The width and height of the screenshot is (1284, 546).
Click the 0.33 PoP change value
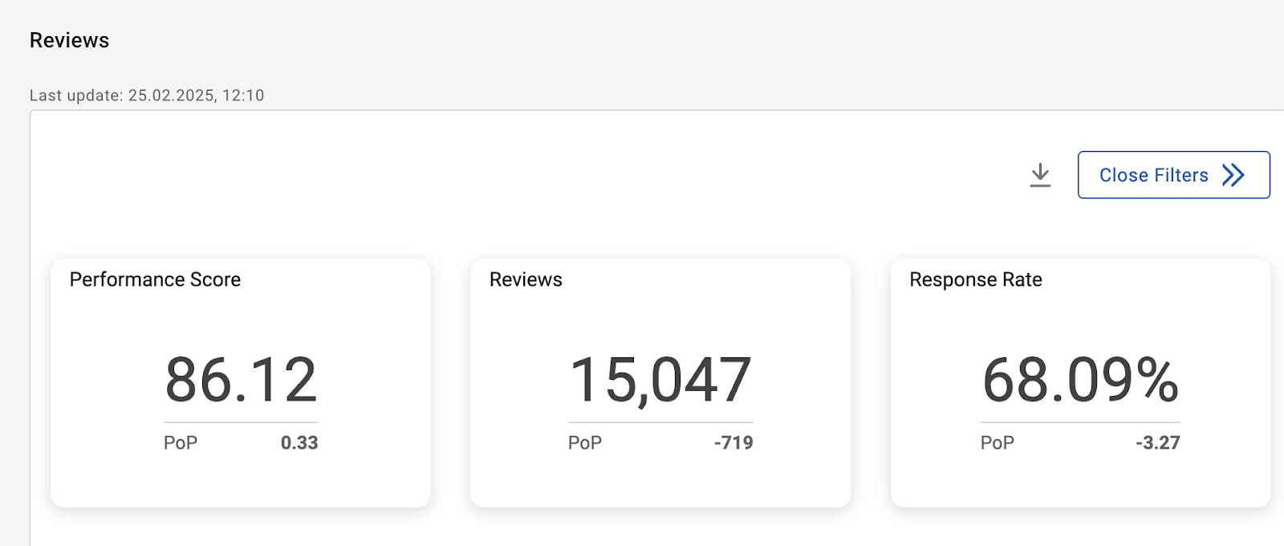click(299, 442)
